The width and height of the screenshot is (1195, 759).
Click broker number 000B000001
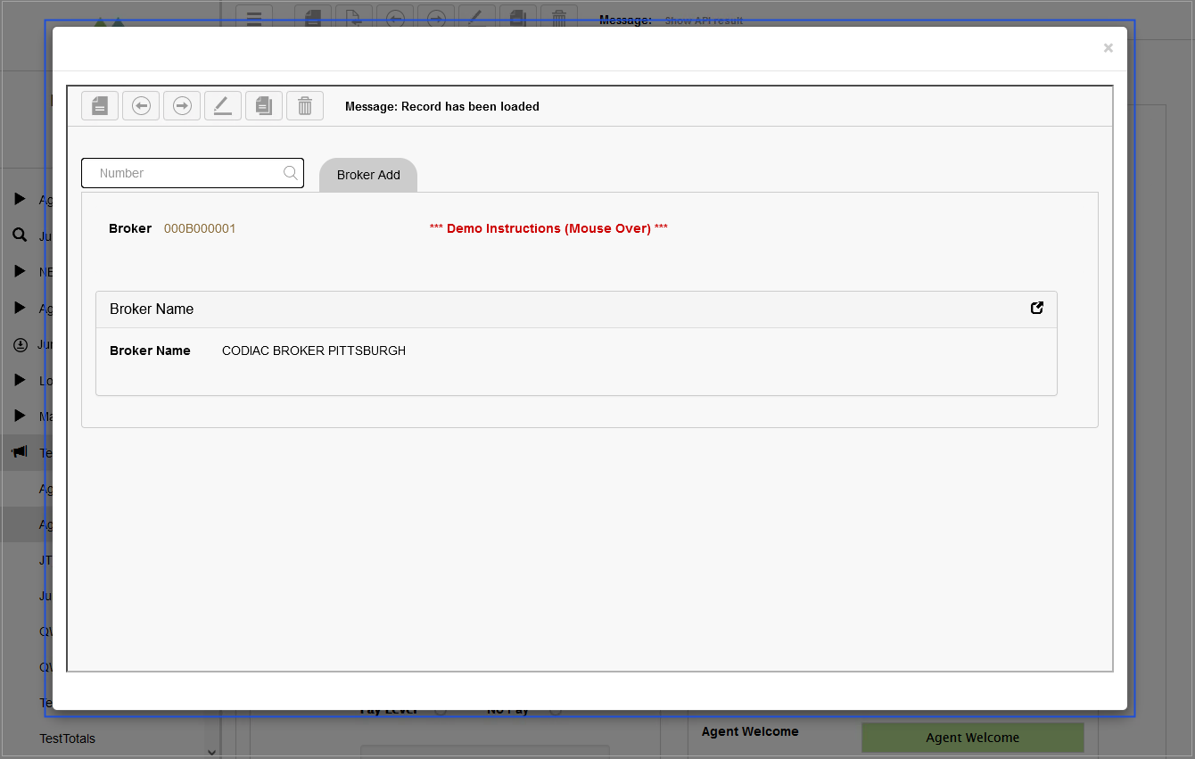(200, 228)
